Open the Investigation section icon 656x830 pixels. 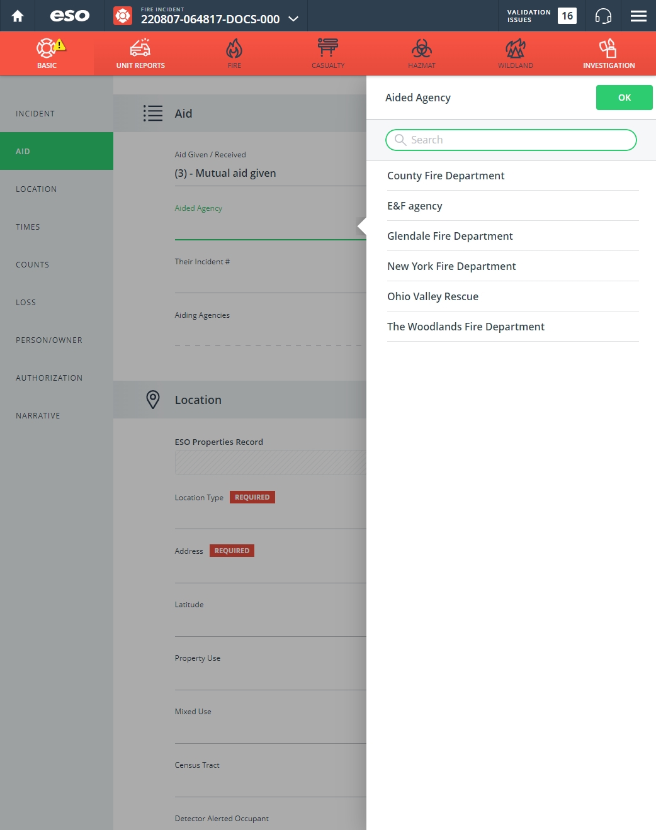608,48
